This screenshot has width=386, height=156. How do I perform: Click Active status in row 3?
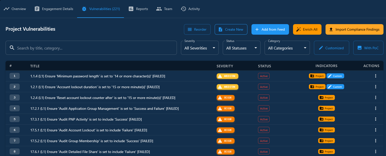tap(264, 97)
